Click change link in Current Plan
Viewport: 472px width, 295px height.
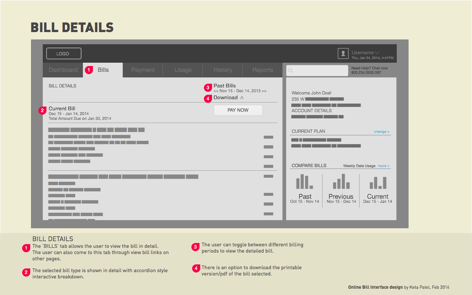[382, 132]
